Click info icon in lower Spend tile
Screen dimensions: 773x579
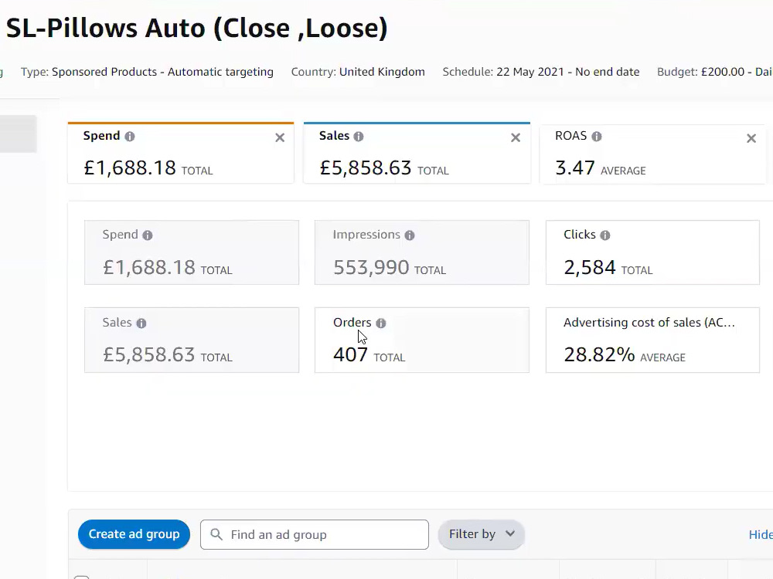click(148, 235)
